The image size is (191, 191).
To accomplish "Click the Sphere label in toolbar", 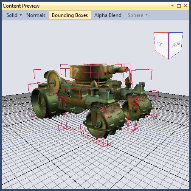I will [135, 15].
